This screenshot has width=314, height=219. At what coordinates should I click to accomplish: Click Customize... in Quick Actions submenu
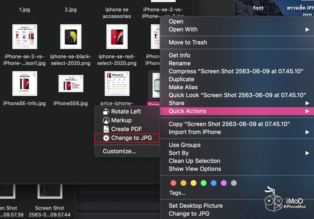(119, 151)
